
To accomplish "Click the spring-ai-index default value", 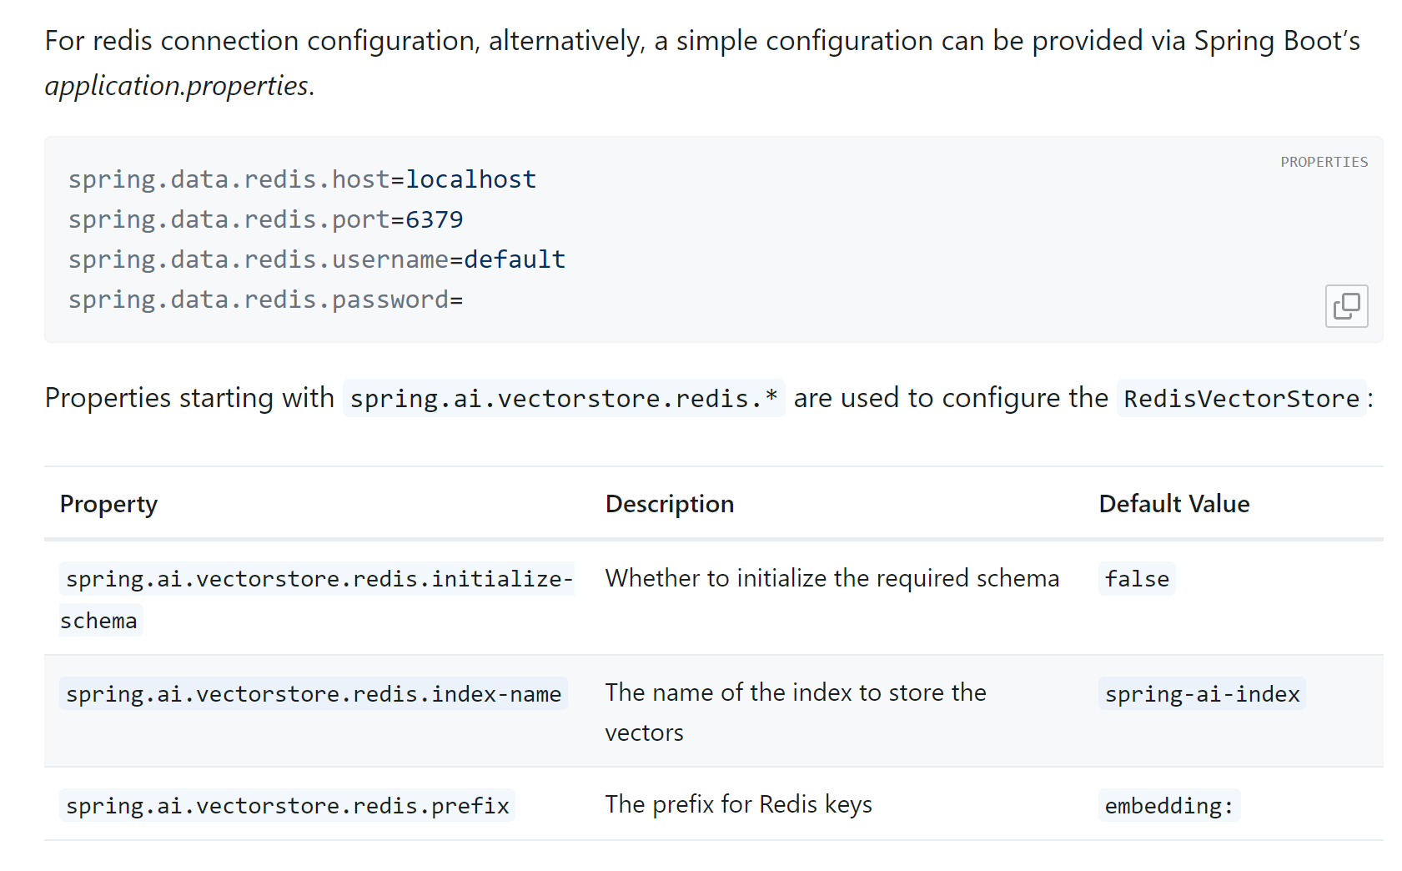I will click(x=1202, y=693).
